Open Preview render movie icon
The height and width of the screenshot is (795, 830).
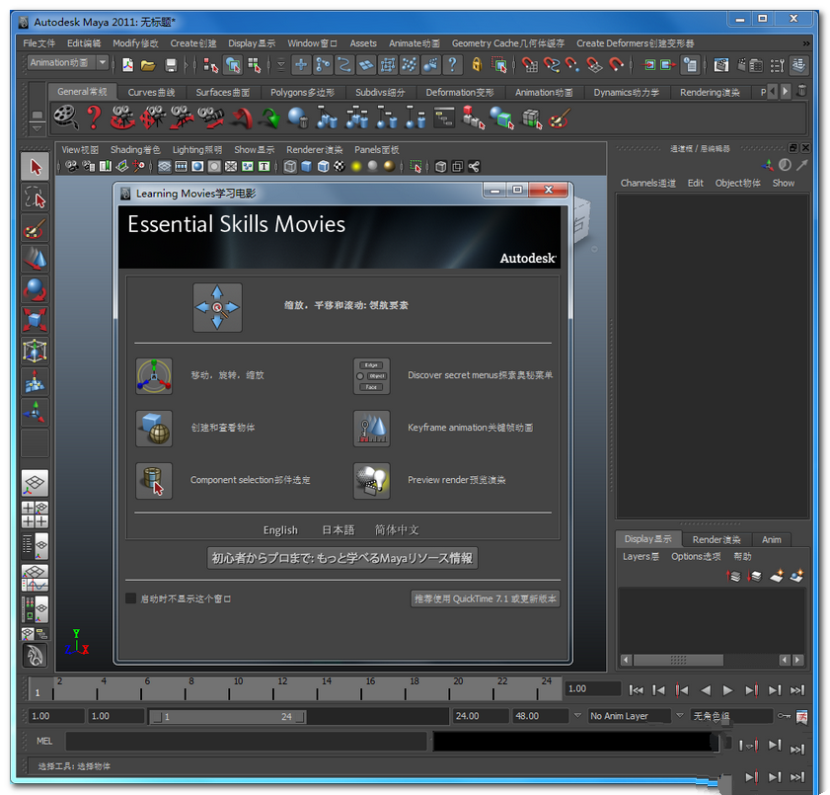372,480
